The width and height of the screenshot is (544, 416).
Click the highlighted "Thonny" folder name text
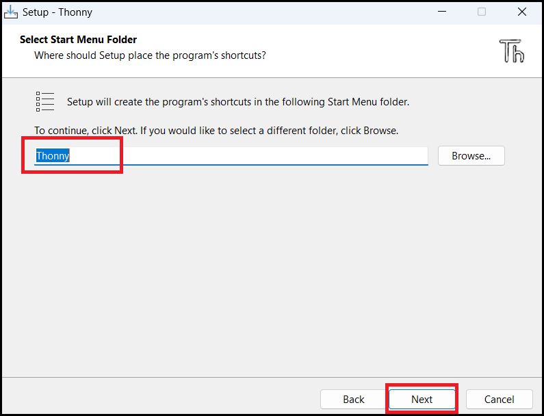[53, 156]
